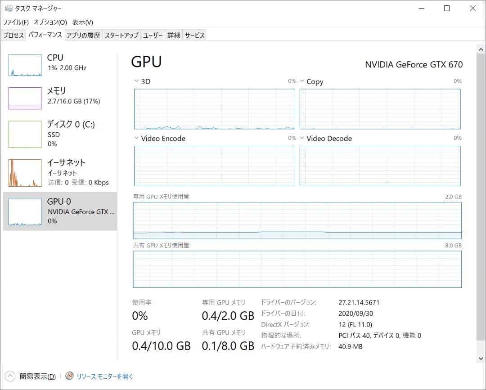
Task: Open the Copy graph type dropdown
Action: [x=301, y=81]
